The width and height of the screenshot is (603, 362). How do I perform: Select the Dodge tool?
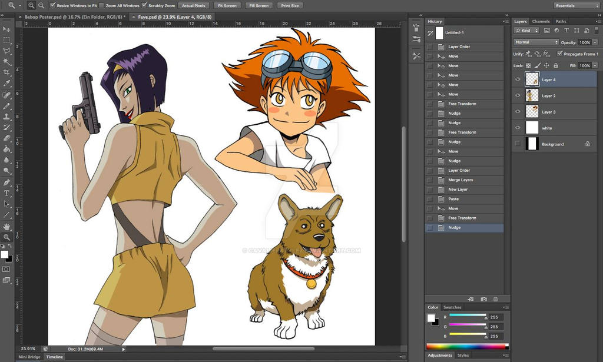[6, 171]
